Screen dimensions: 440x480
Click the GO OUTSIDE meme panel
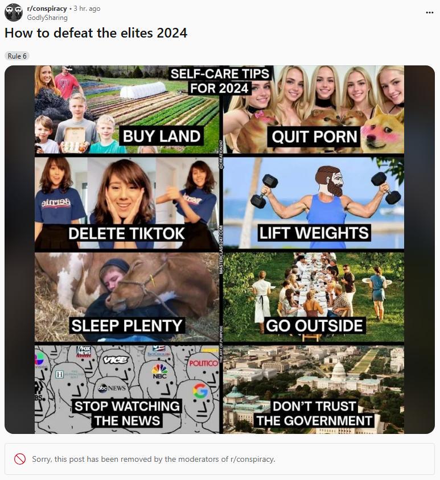click(x=314, y=297)
